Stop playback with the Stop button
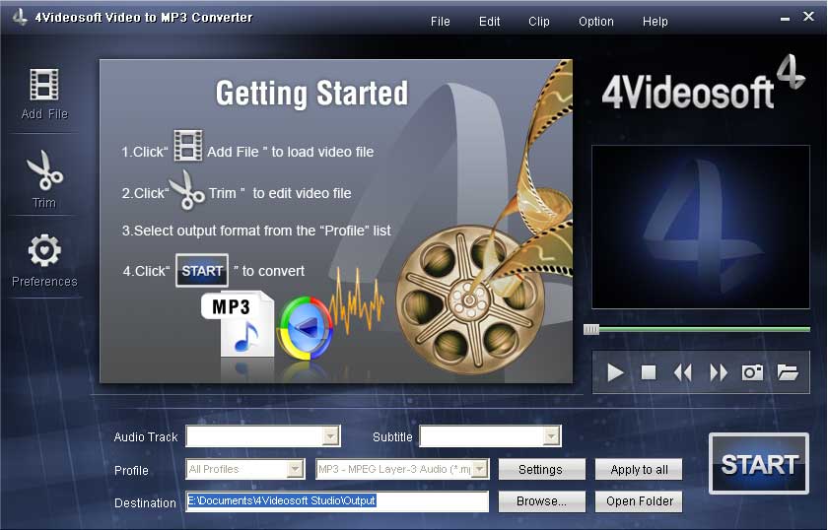This screenshot has width=828, height=530. (649, 372)
